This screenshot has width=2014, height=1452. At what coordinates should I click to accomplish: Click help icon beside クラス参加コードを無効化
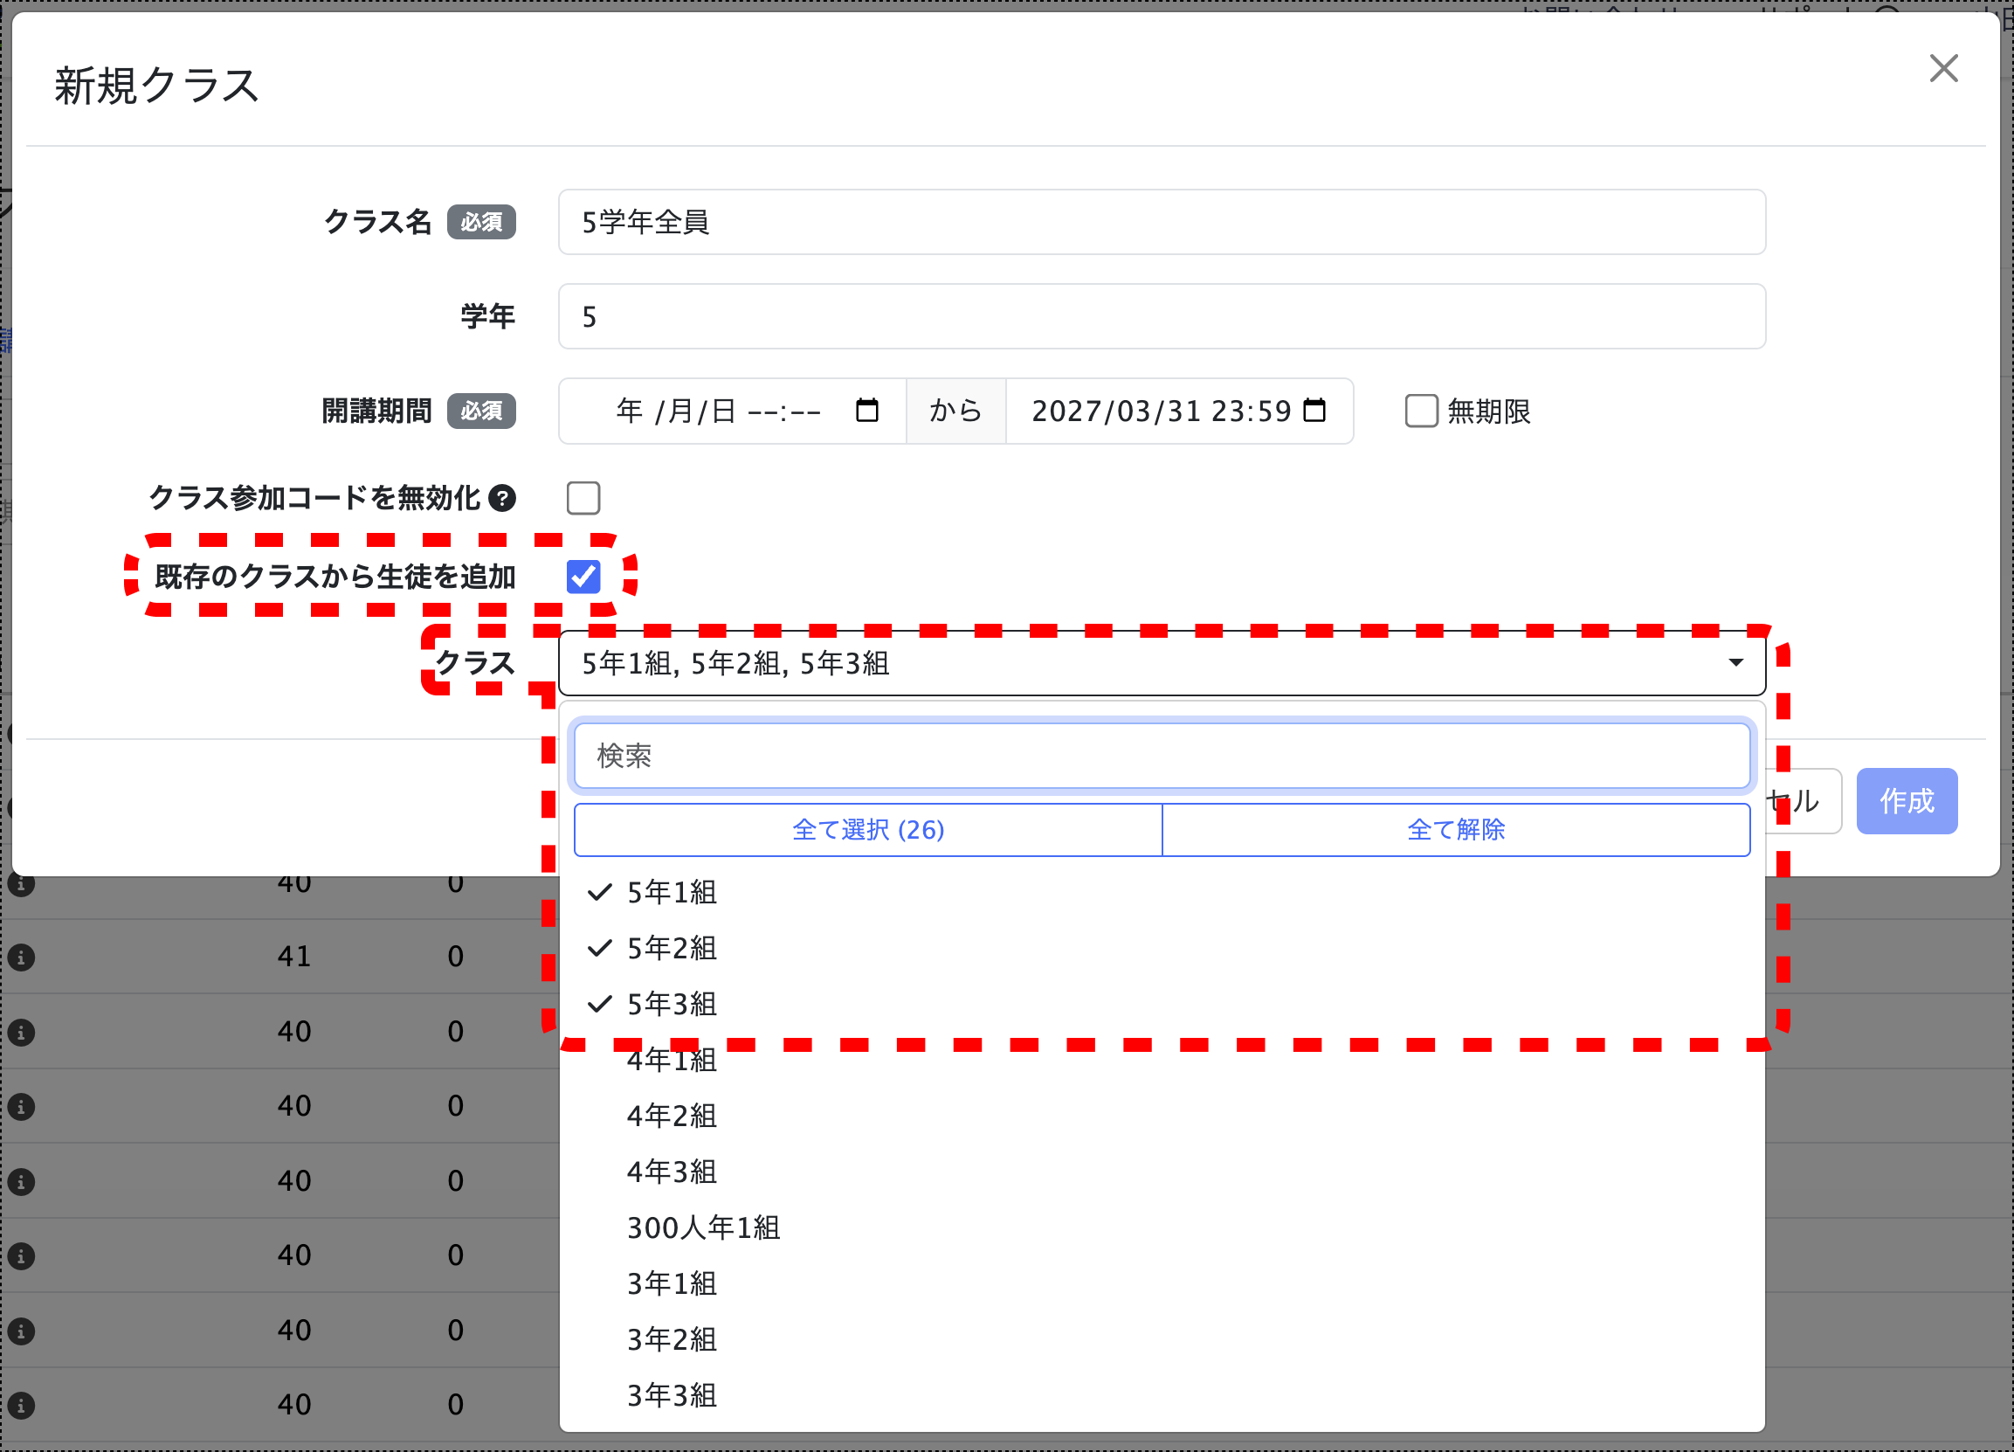(x=502, y=498)
